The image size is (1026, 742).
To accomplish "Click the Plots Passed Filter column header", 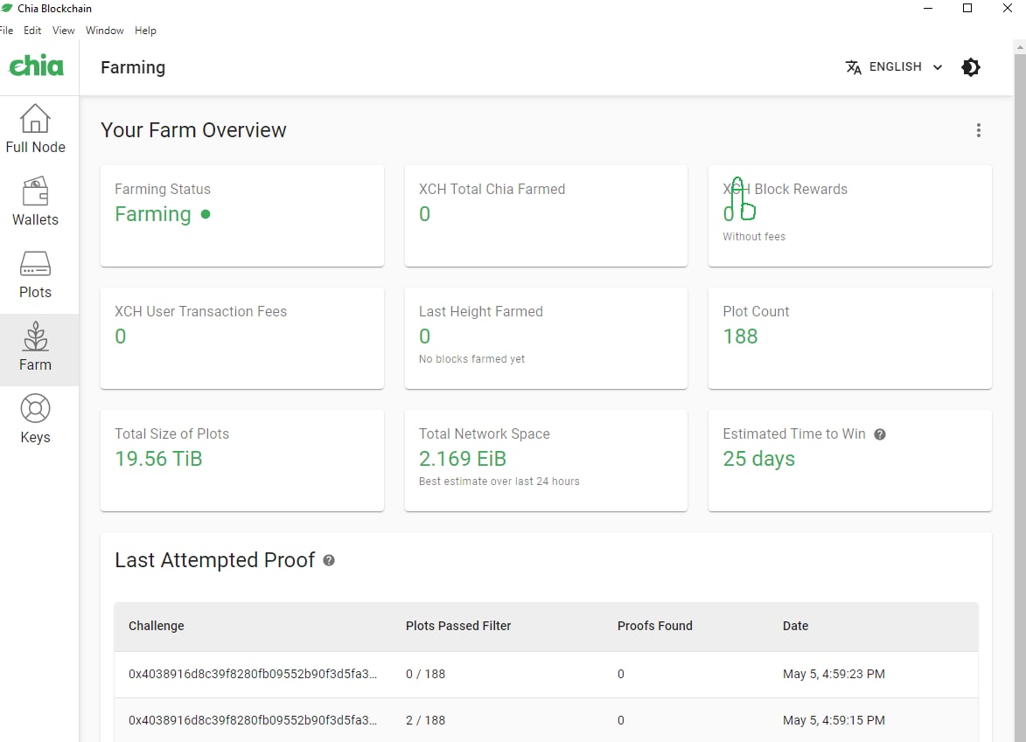I will point(458,626).
